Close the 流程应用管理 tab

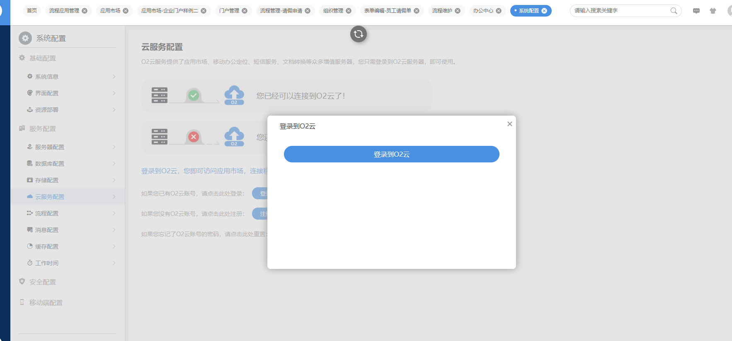tap(85, 11)
